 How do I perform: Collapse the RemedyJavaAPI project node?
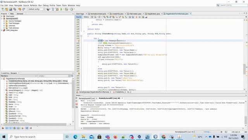pos(2,19)
